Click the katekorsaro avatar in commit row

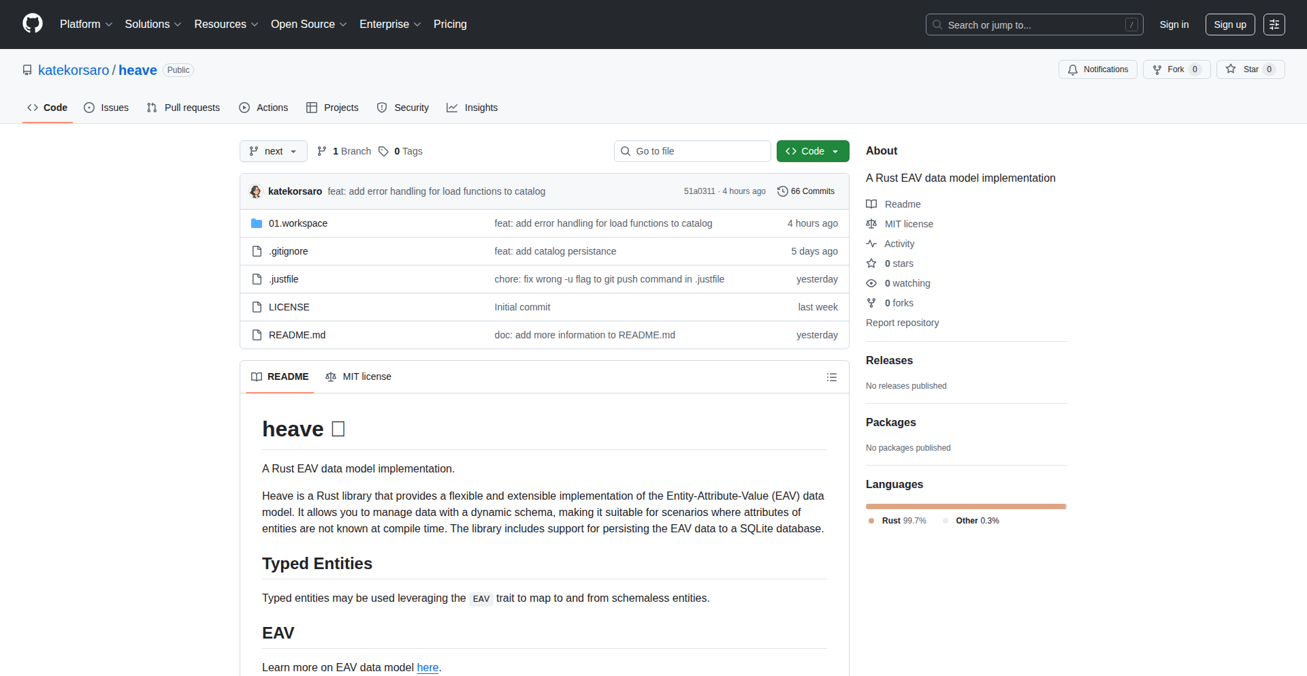tap(256, 191)
